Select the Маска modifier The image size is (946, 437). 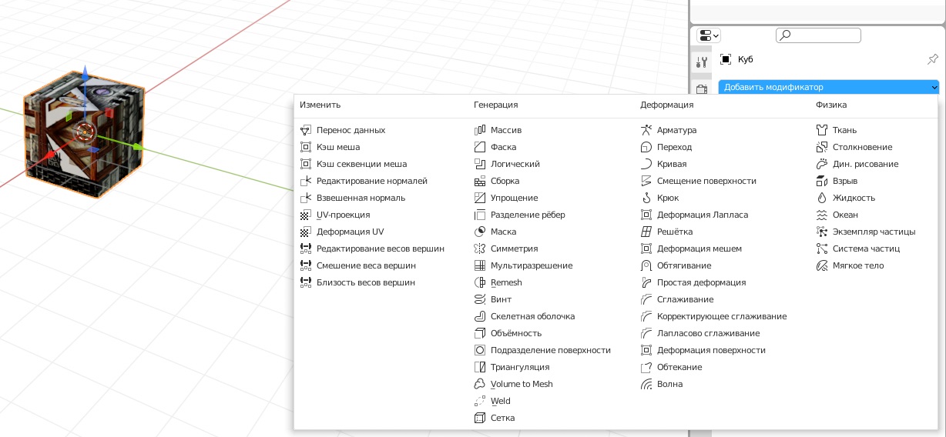(x=495, y=232)
